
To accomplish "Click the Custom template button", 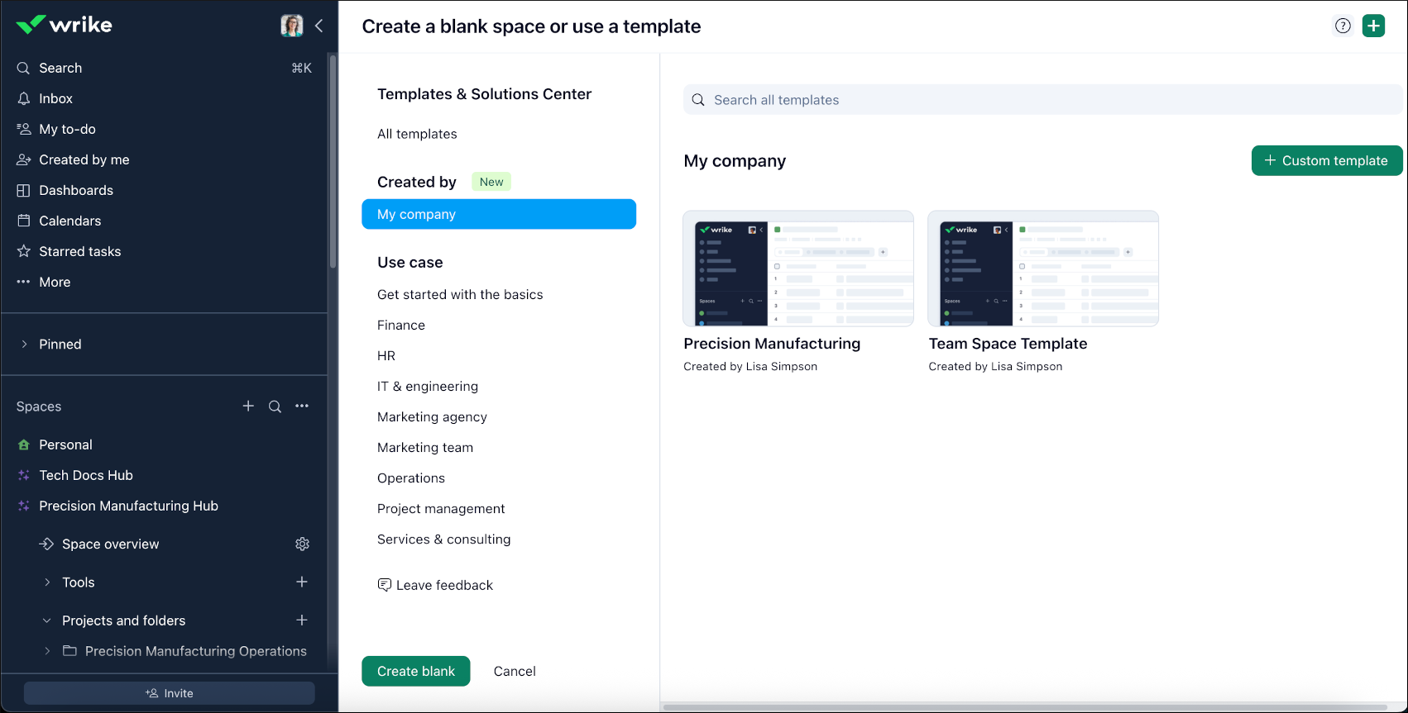I will point(1326,160).
